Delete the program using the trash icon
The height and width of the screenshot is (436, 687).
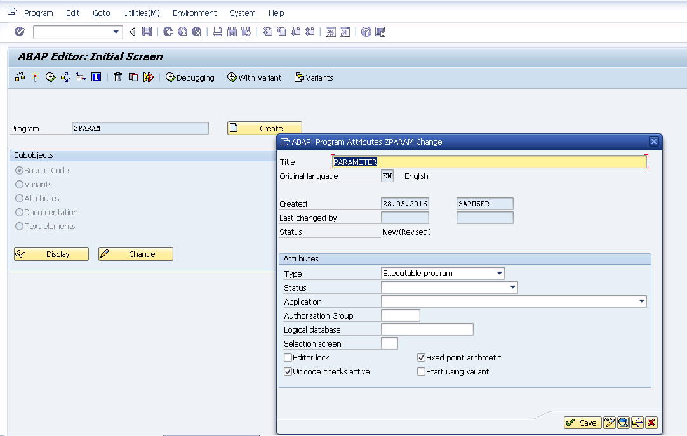(118, 77)
